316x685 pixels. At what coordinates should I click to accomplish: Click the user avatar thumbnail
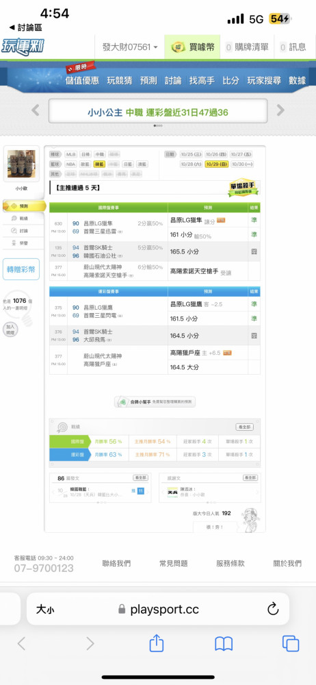[21, 164]
